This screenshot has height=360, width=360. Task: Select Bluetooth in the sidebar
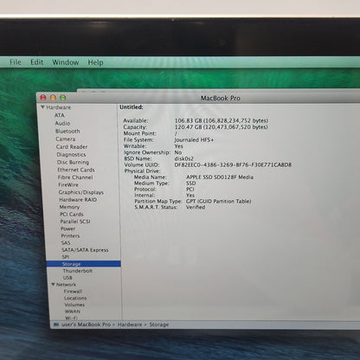point(67,131)
